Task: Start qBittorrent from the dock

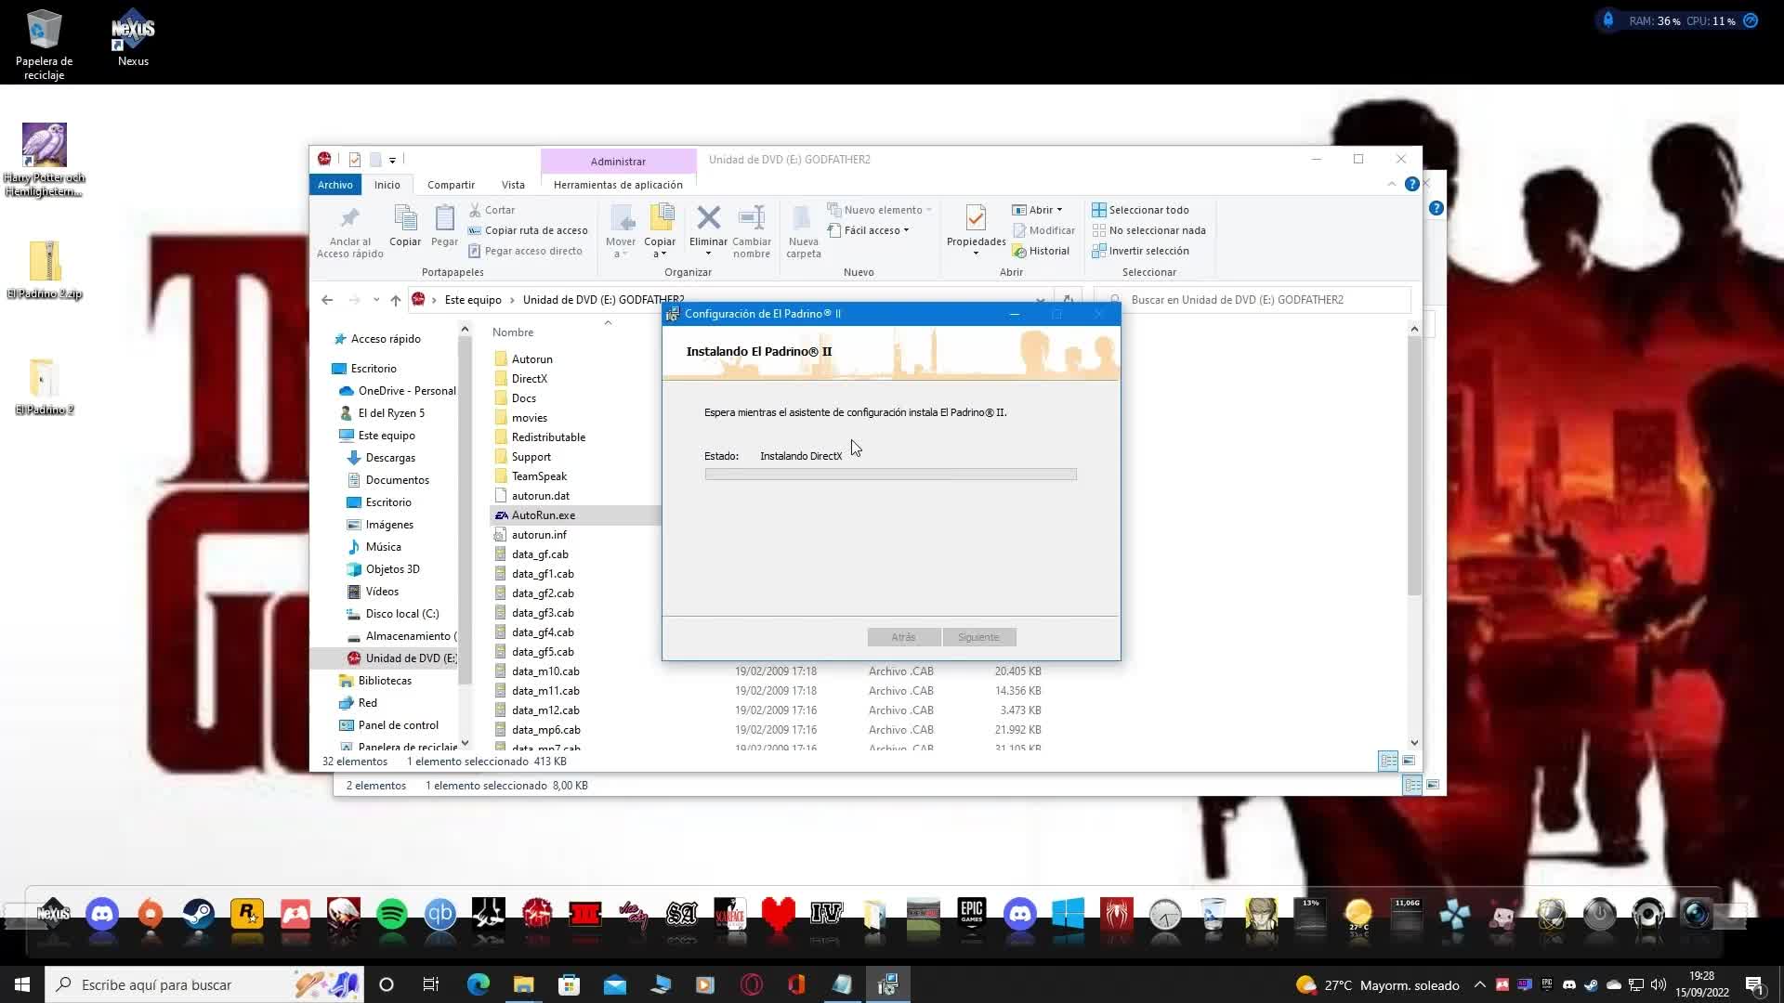Action: pos(439,915)
